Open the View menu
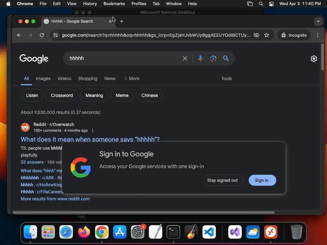Viewport: 327px width, 245px height. tap(72, 4)
